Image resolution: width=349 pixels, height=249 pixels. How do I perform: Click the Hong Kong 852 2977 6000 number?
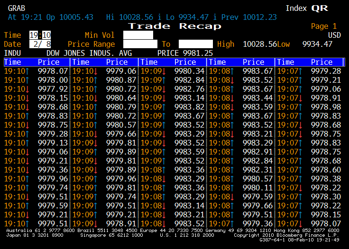tap(306, 231)
